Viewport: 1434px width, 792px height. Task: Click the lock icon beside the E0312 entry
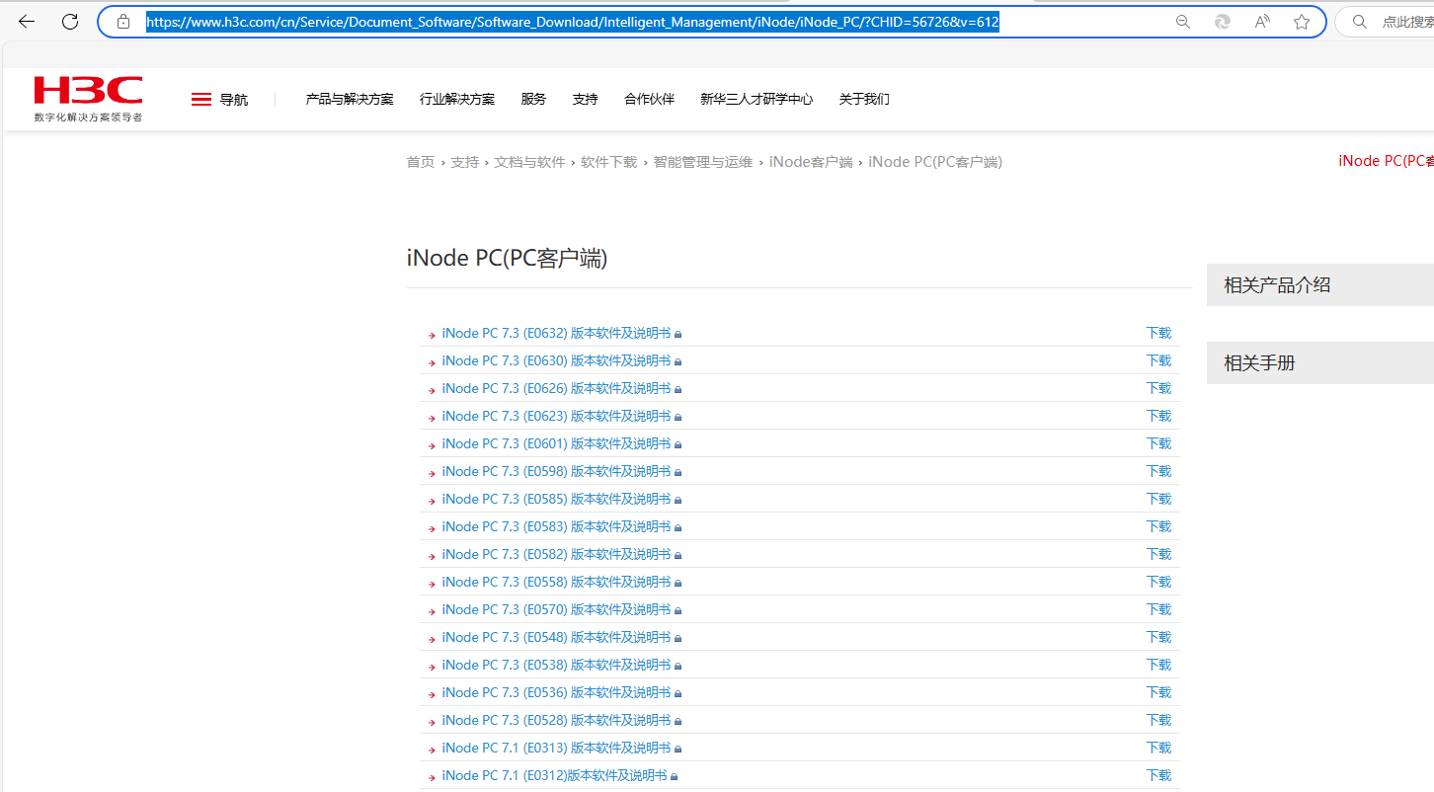click(675, 776)
